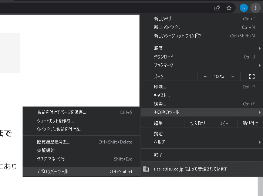The height and width of the screenshot is (196, 263).
Task: Open 新しいシークレット ウィンドウ
Action: (x=201, y=36)
